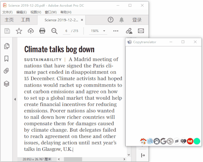Click the 登录 sign-in button
This screenshot has width=203, height=162.
pos(137,20)
